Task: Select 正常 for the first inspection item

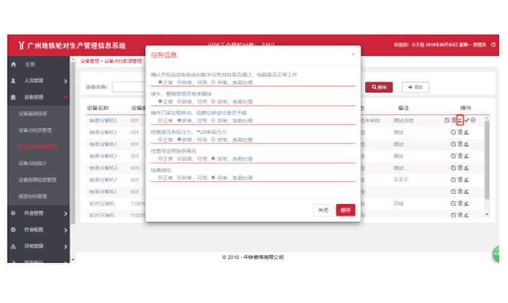Action: [x=160, y=83]
